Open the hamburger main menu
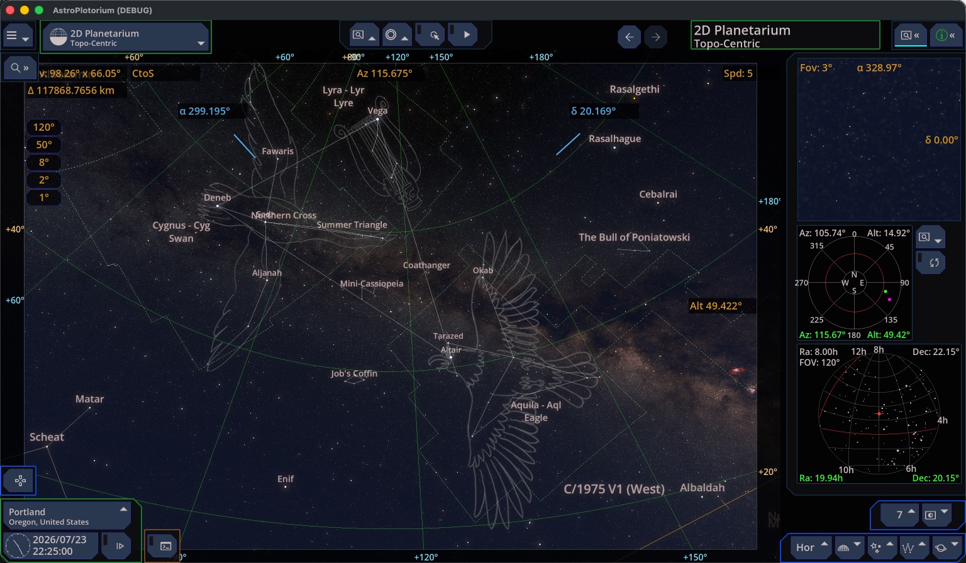 point(18,36)
